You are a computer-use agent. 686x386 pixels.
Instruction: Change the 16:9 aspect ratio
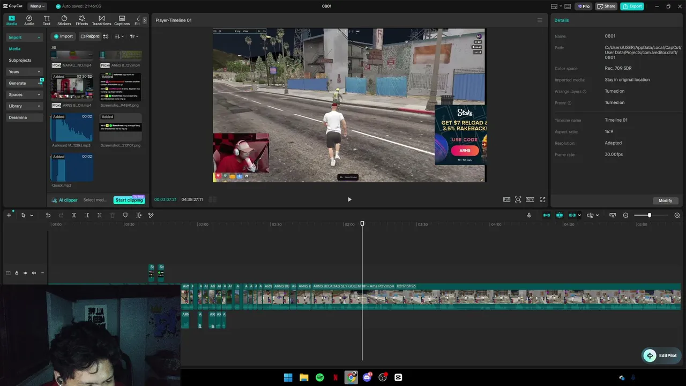click(530, 199)
